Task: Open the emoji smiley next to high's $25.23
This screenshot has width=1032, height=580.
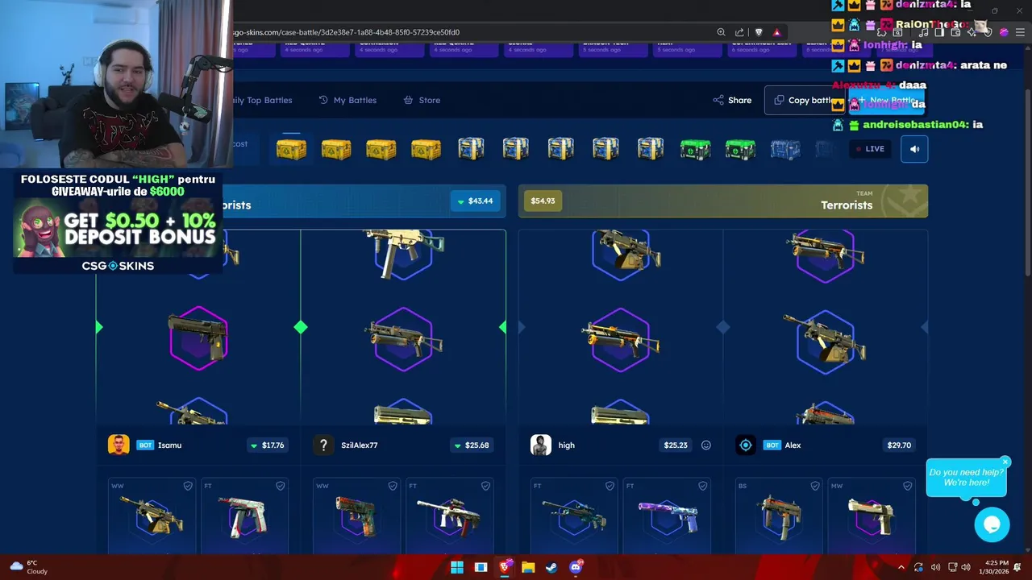Action: tap(706, 445)
